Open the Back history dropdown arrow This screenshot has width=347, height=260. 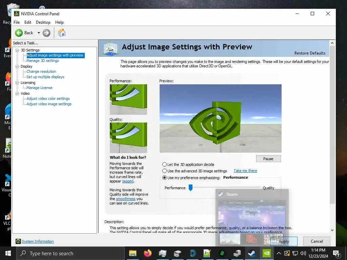(x=39, y=33)
